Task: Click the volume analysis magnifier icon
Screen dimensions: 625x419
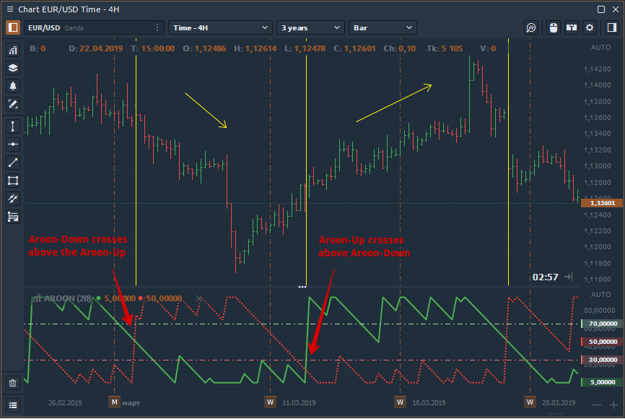Action: point(531,27)
